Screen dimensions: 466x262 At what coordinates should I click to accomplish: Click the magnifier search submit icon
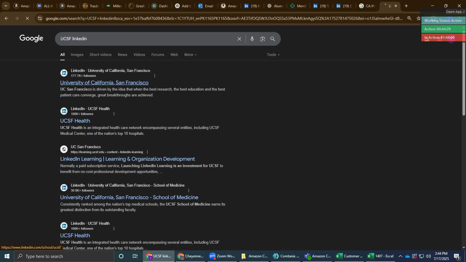click(273, 39)
